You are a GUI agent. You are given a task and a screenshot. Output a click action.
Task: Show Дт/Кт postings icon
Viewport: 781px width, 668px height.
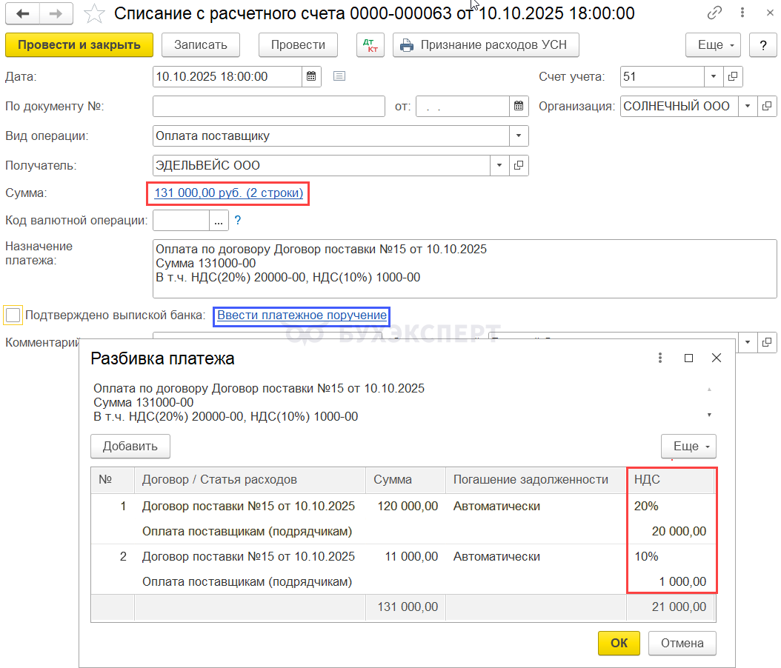click(x=370, y=44)
